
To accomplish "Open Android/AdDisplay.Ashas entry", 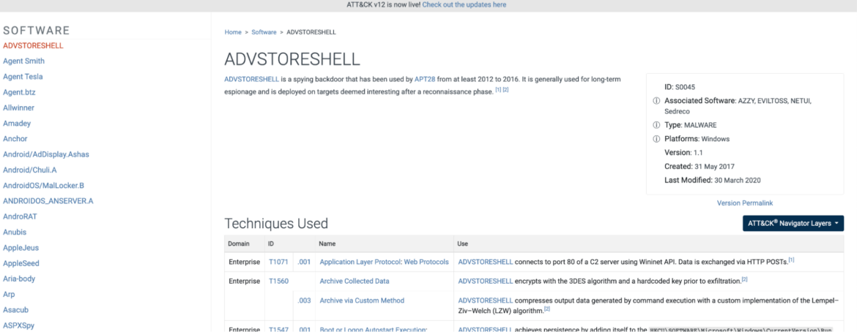I will point(46,154).
